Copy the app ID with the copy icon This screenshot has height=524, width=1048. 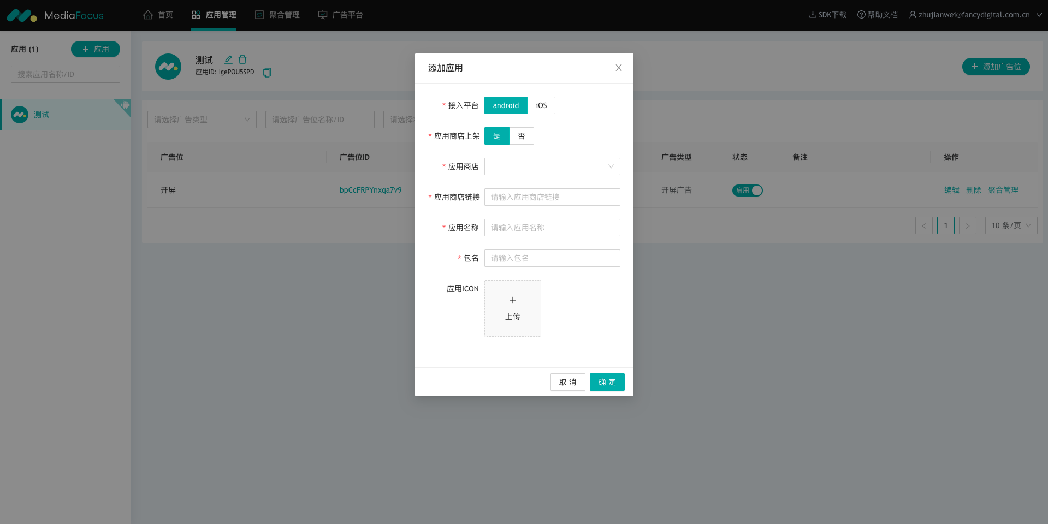pyautogui.click(x=267, y=73)
